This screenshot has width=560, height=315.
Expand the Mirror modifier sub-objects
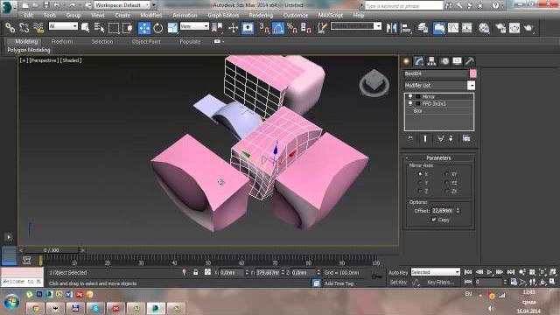pyautogui.click(x=417, y=96)
